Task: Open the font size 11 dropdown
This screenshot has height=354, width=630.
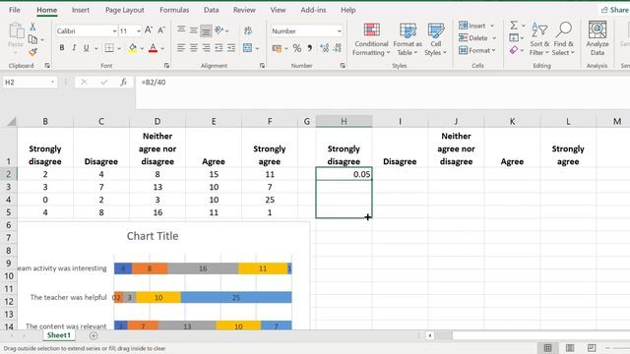Action: pos(139,30)
